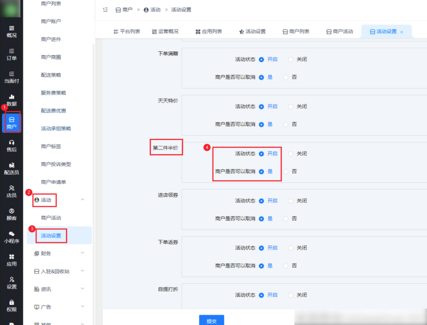Select the 售后 after-sales headset icon
The height and width of the screenshot is (325, 427).
point(12,145)
